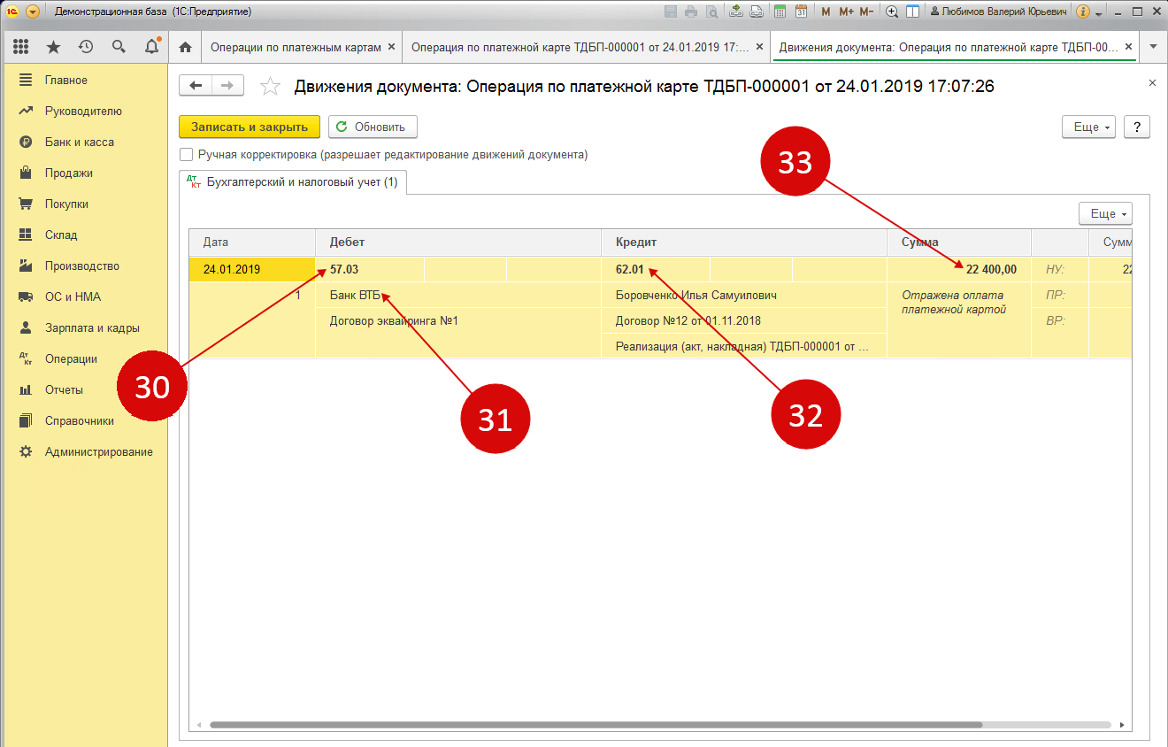Screen dimensions: 1168x747
Task: Click the zoom magnifier icon
Action: [x=891, y=12]
